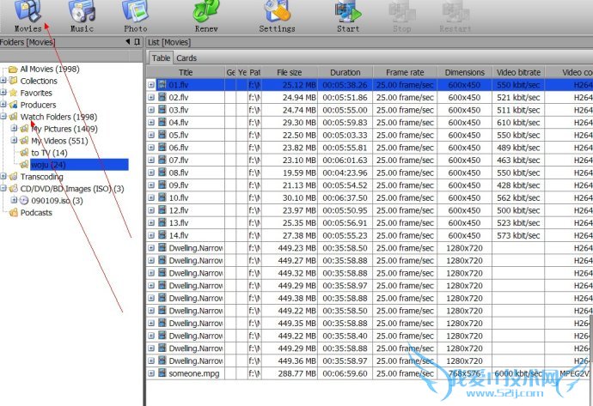This screenshot has height=406, width=593.
Task: Open the Movies section in toolbar
Action: 28,12
